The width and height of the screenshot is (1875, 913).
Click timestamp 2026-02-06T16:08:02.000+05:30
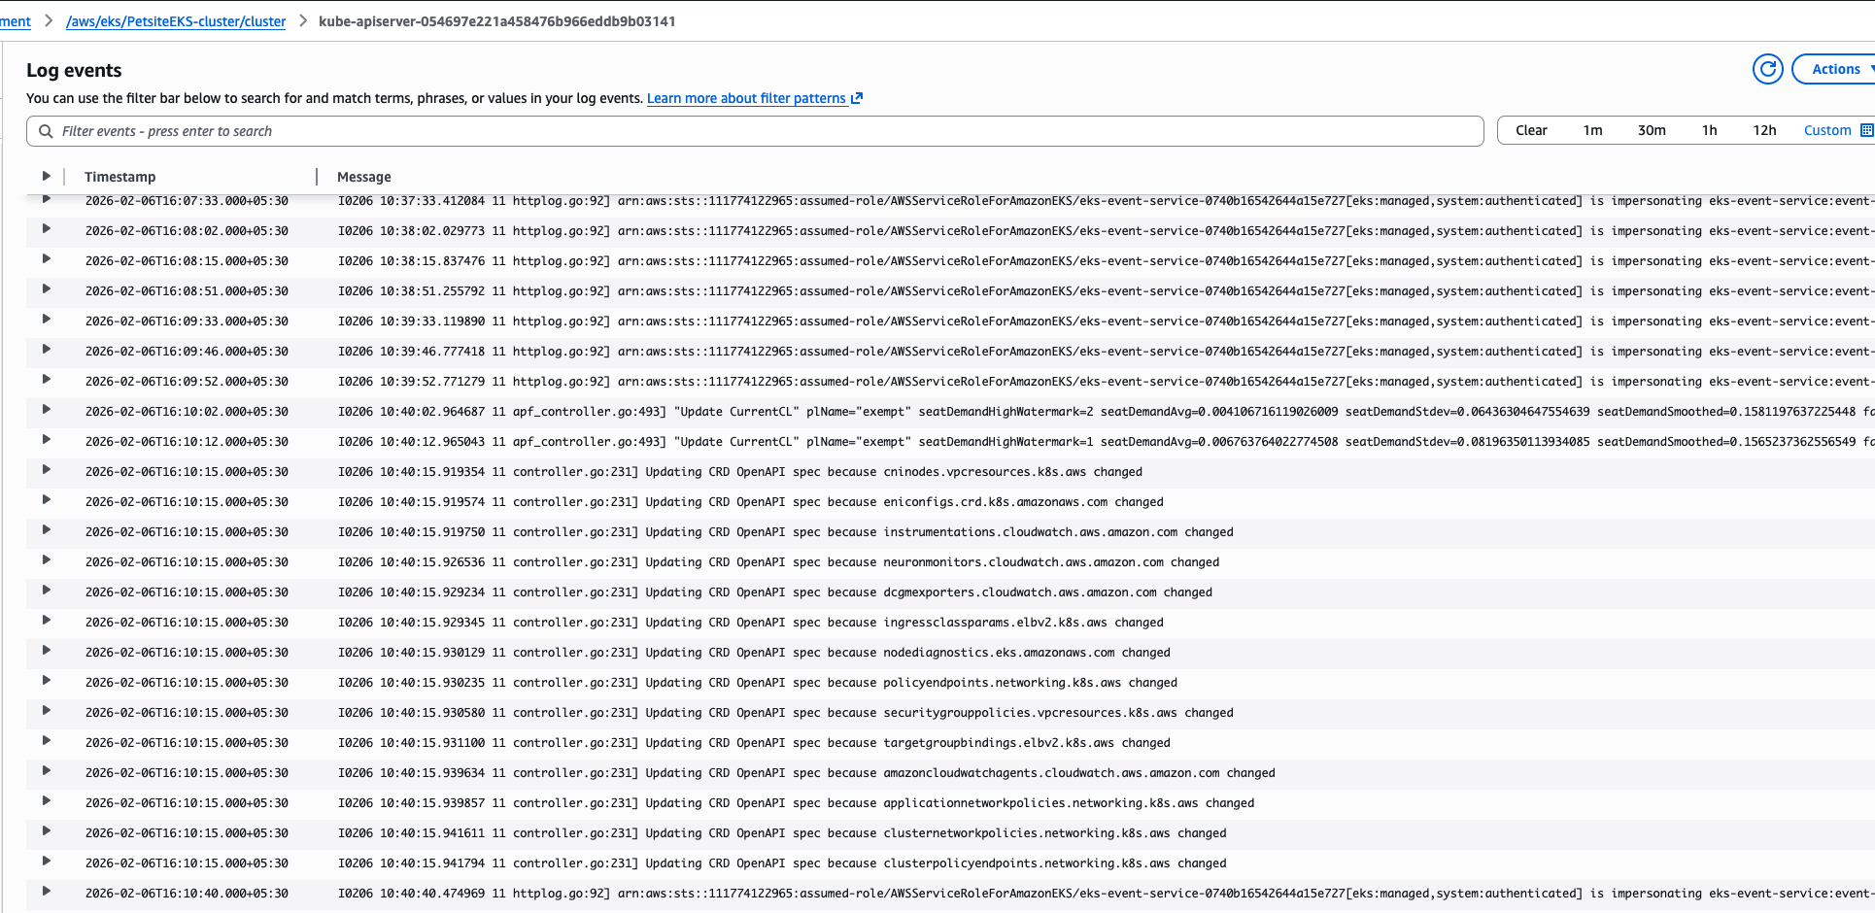(187, 231)
